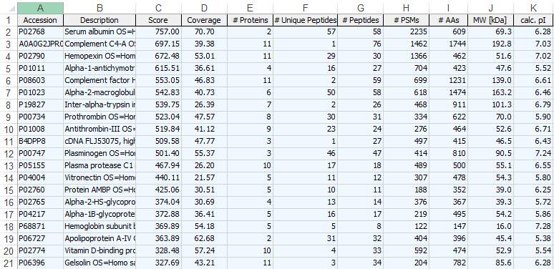Select the Serum albumin description cell
The image size is (554, 269).
[x=99, y=32]
